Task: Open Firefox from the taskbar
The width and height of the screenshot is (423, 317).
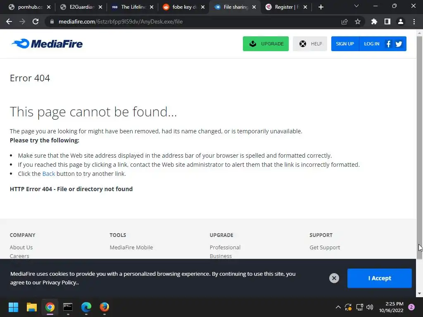Action: (105, 307)
